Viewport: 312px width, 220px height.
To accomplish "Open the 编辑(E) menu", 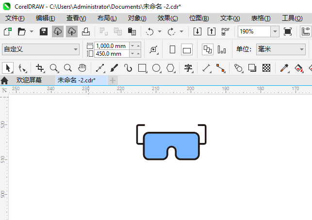I will 45,18.
